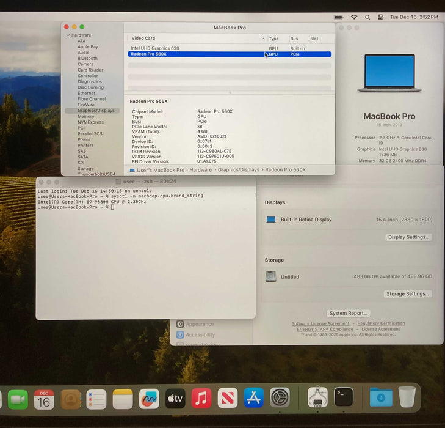Close the System Information window

point(67,27)
